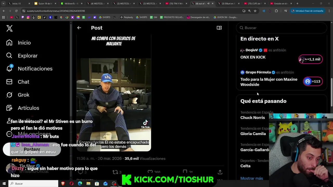This screenshot has height=187, width=333.
Task: Open Brave browser from taskbar
Action: (x=63, y=184)
